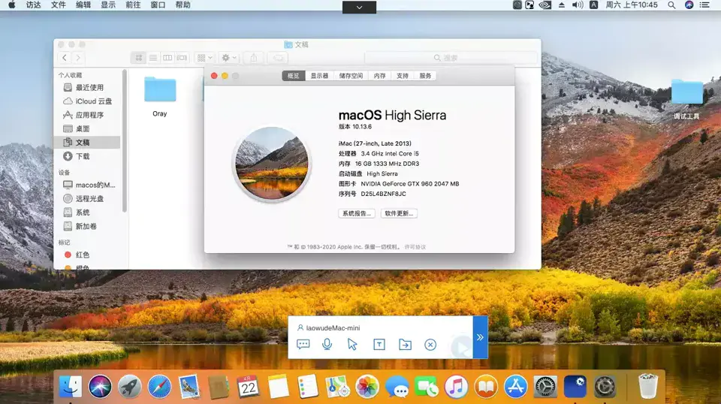The width and height of the screenshot is (721, 404).
Task: Select the 概览 tab
Action: 294,76
